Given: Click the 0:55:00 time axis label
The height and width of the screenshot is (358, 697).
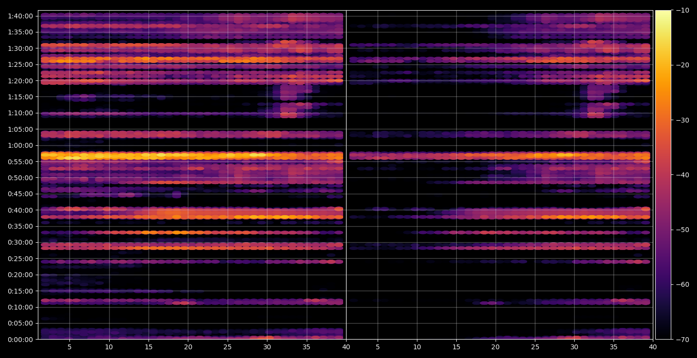Looking at the screenshot, I should pyautogui.click(x=20, y=161).
